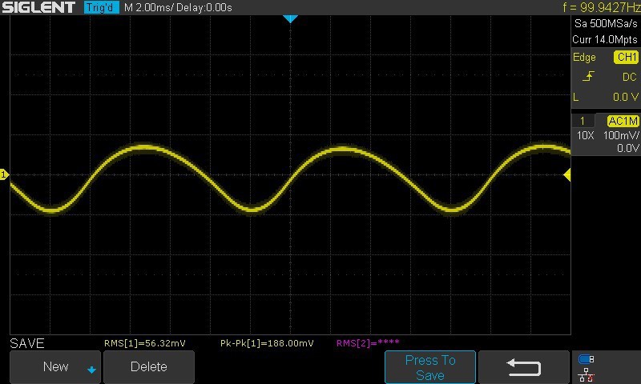Click the trigger level arrow on right edge
The width and height of the screenshot is (641, 384).
[567, 175]
